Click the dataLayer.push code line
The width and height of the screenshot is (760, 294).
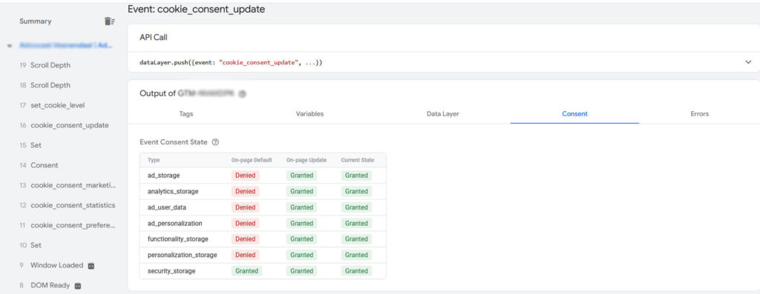(232, 63)
